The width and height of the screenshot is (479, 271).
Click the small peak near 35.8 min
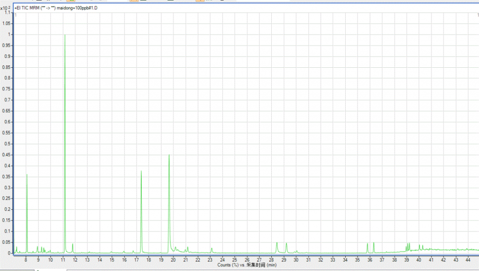pos(367,244)
